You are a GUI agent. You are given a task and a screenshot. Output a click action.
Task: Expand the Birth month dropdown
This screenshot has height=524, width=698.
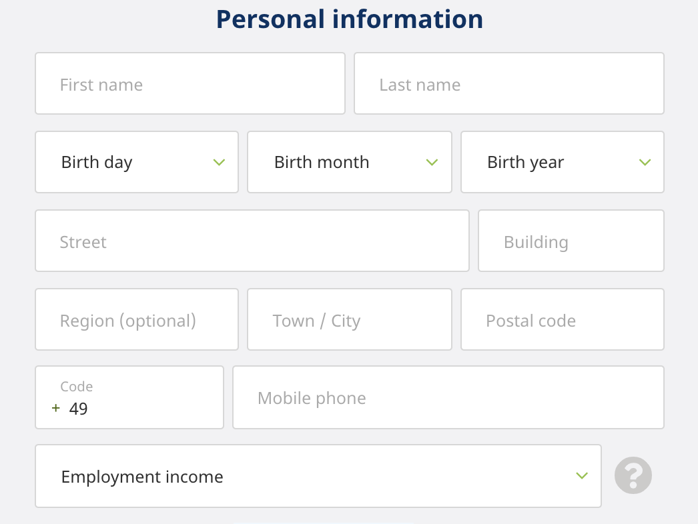(x=349, y=162)
